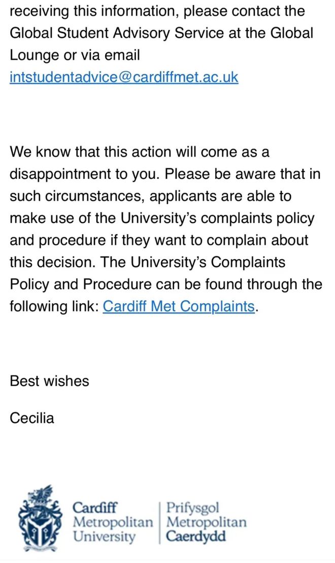
Task: Open the Cardiff Met Complaints link
Action: click(x=179, y=306)
